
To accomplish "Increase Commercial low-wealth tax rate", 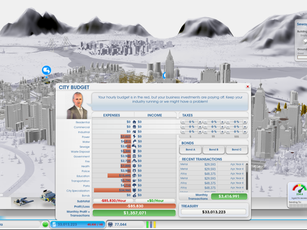I will [200, 127].
